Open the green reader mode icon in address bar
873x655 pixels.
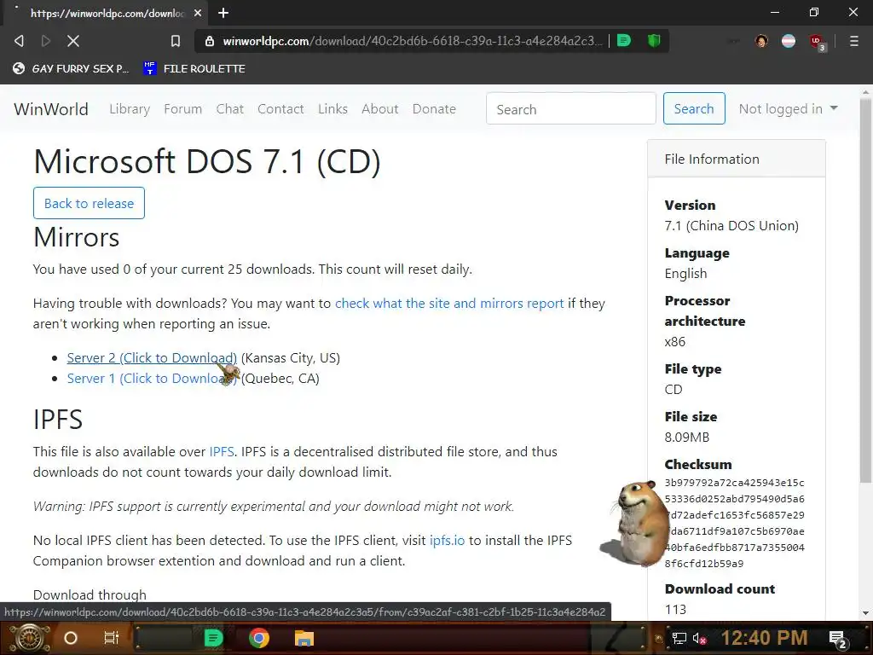click(x=624, y=41)
